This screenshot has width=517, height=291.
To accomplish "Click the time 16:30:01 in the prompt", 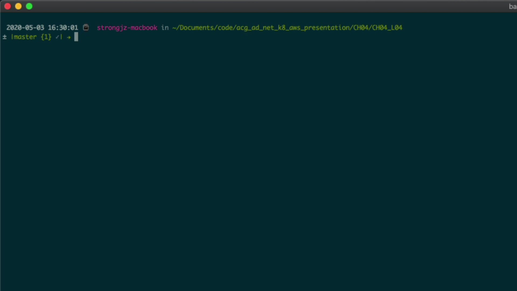I will pyautogui.click(x=63, y=27).
